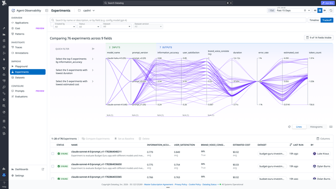Select the 5 experiments with lowest duration

74,72
